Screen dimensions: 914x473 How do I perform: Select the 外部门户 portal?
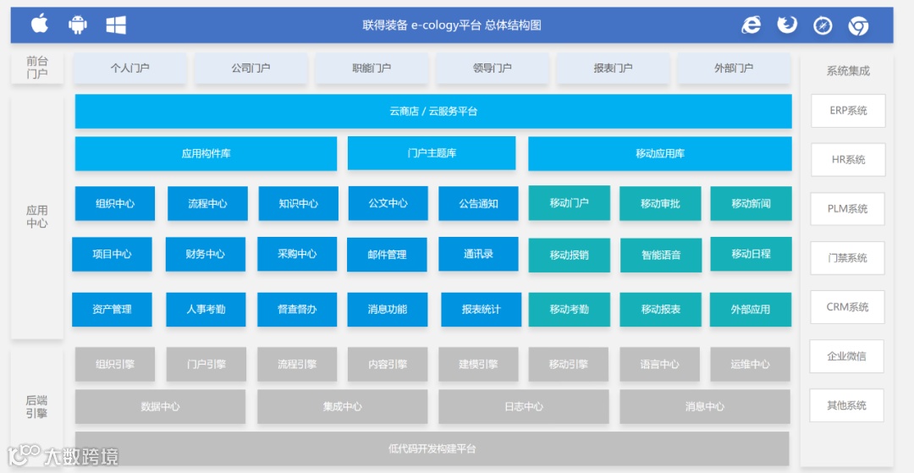pyautogui.click(x=733, y=69)
